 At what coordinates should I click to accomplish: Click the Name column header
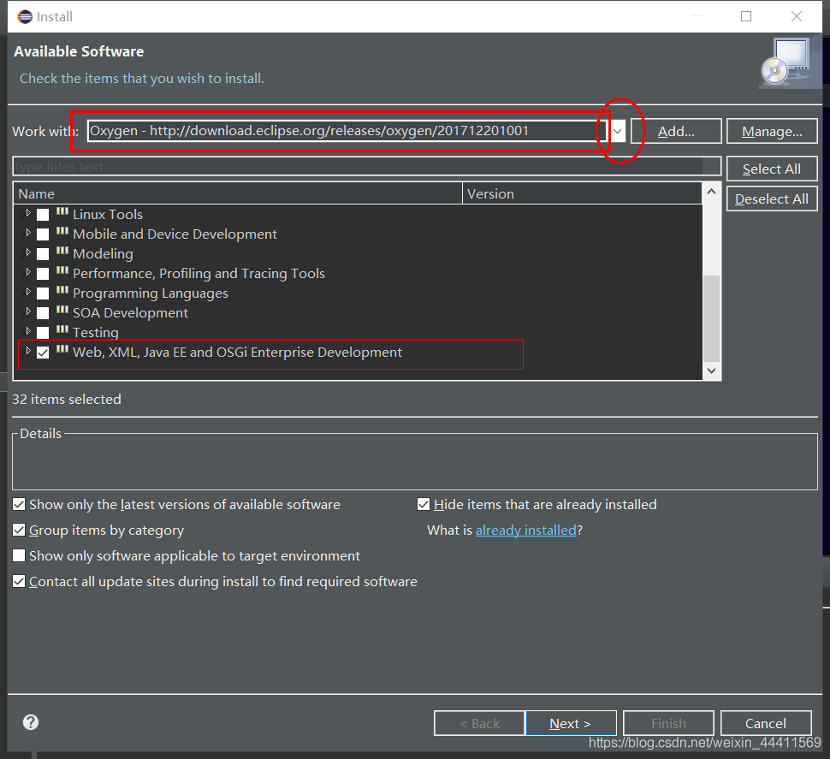(238, 193)
